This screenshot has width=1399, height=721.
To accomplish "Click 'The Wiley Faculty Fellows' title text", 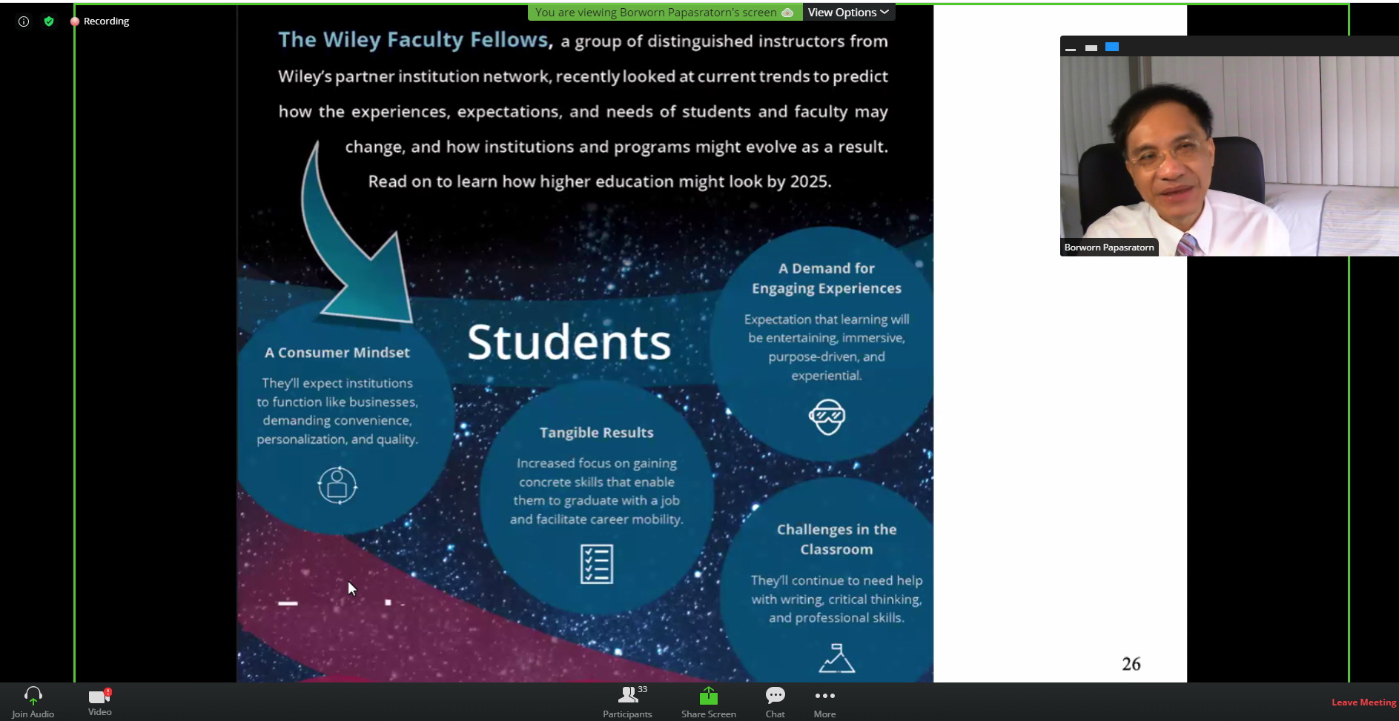I will 415,40.
